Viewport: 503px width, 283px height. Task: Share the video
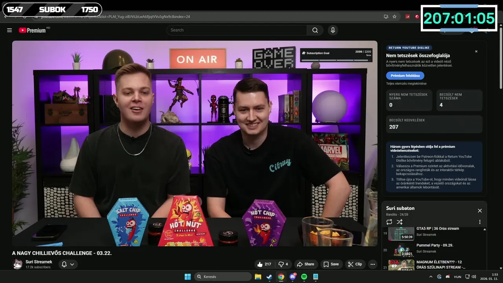coord(305,264)
